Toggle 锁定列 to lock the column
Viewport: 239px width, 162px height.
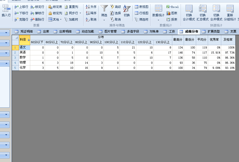50,13
